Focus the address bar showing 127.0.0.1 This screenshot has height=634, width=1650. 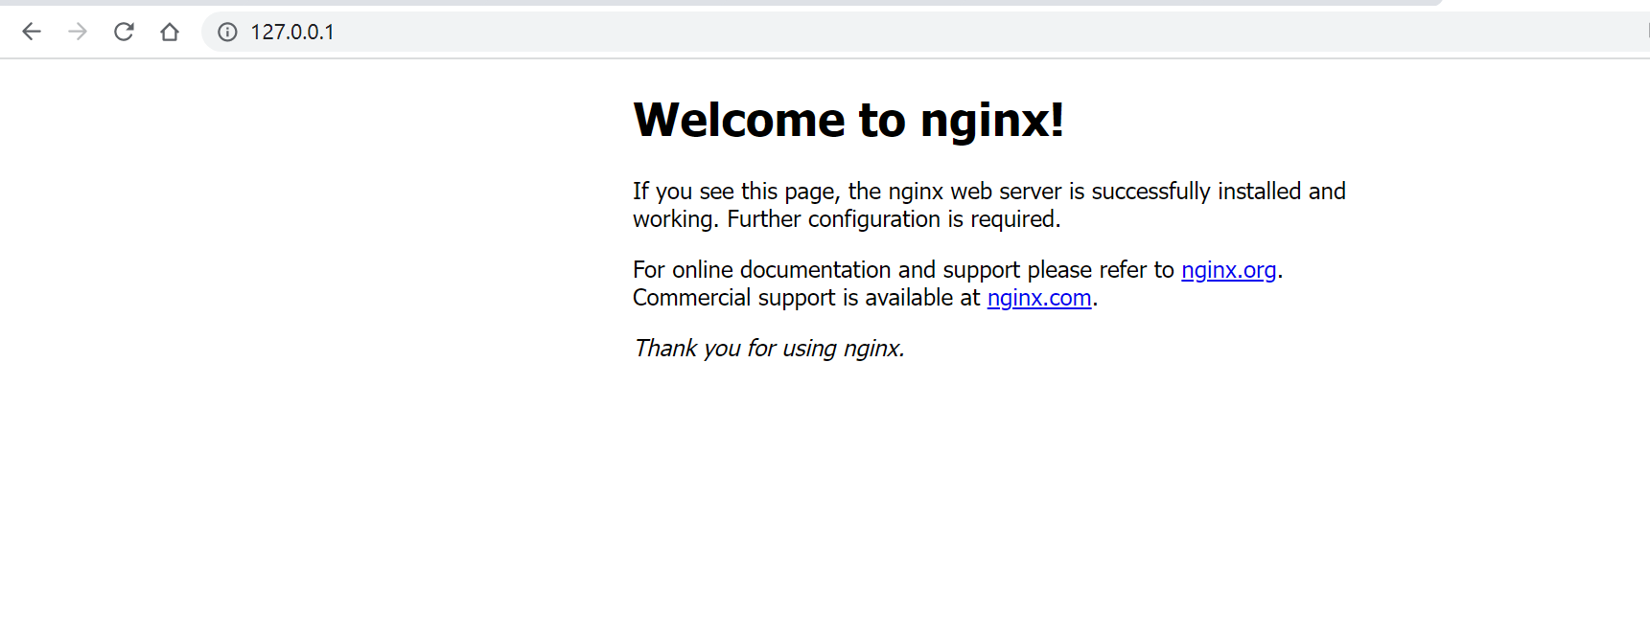point(925,32)
